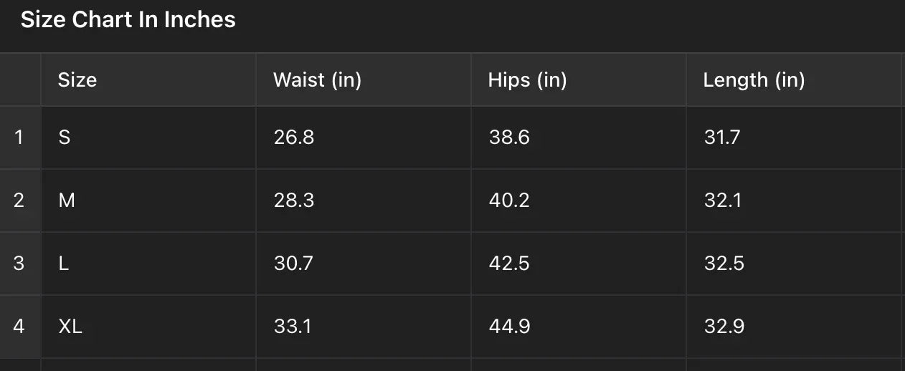Click the Size column header
The height and width of the screenshot is (371, 905).
click(77, 79)
